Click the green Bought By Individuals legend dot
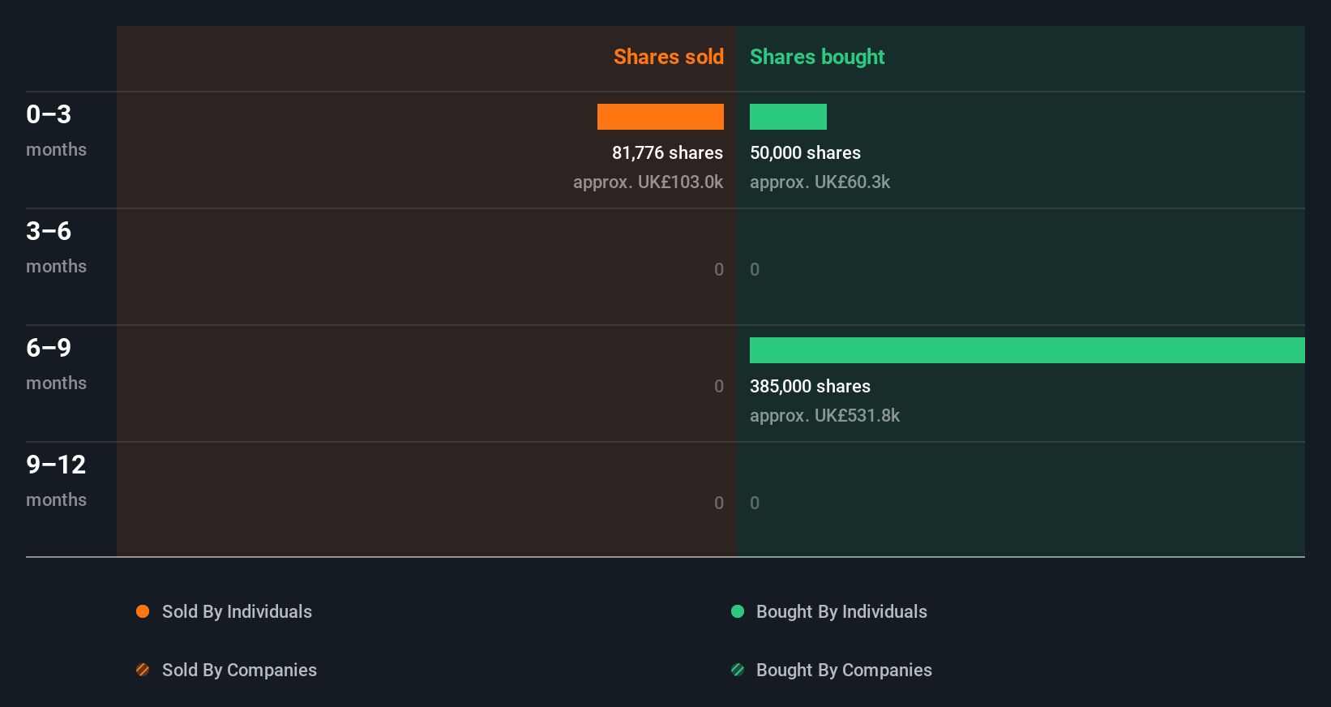This screenshot has height=707, width=1331. tap(738, 611)
